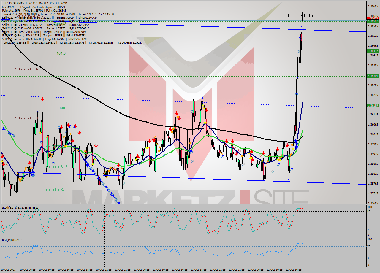Click the green '161.8' Fibonacci label

pyautogui.click(x=61, y=53)
